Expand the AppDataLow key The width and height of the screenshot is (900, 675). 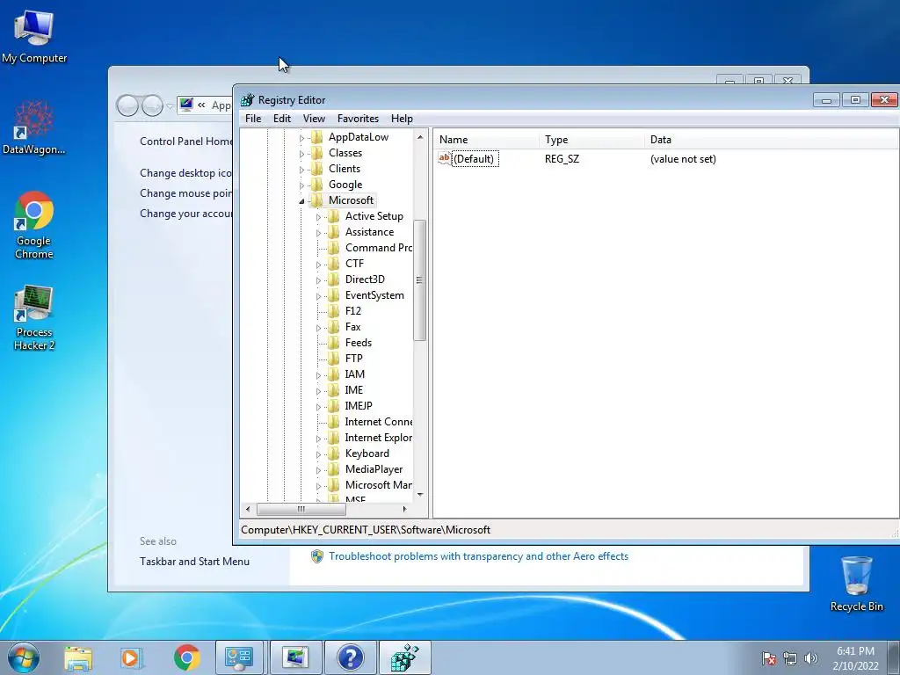pyautogui.click(x=302, y=138)
